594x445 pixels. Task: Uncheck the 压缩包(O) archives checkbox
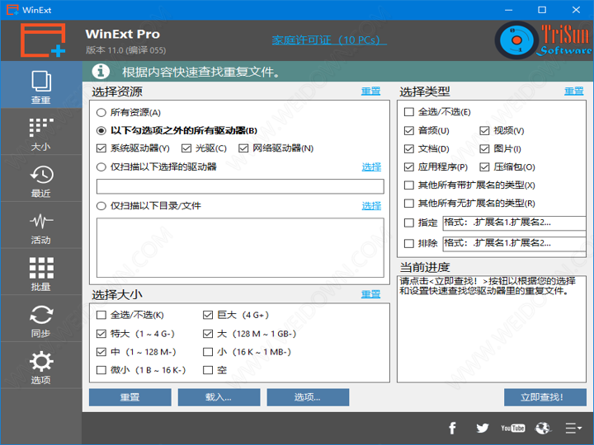[484, 166]
